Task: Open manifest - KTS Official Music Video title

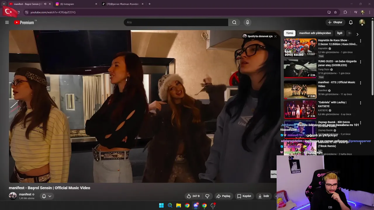Action: coord(337,84)
